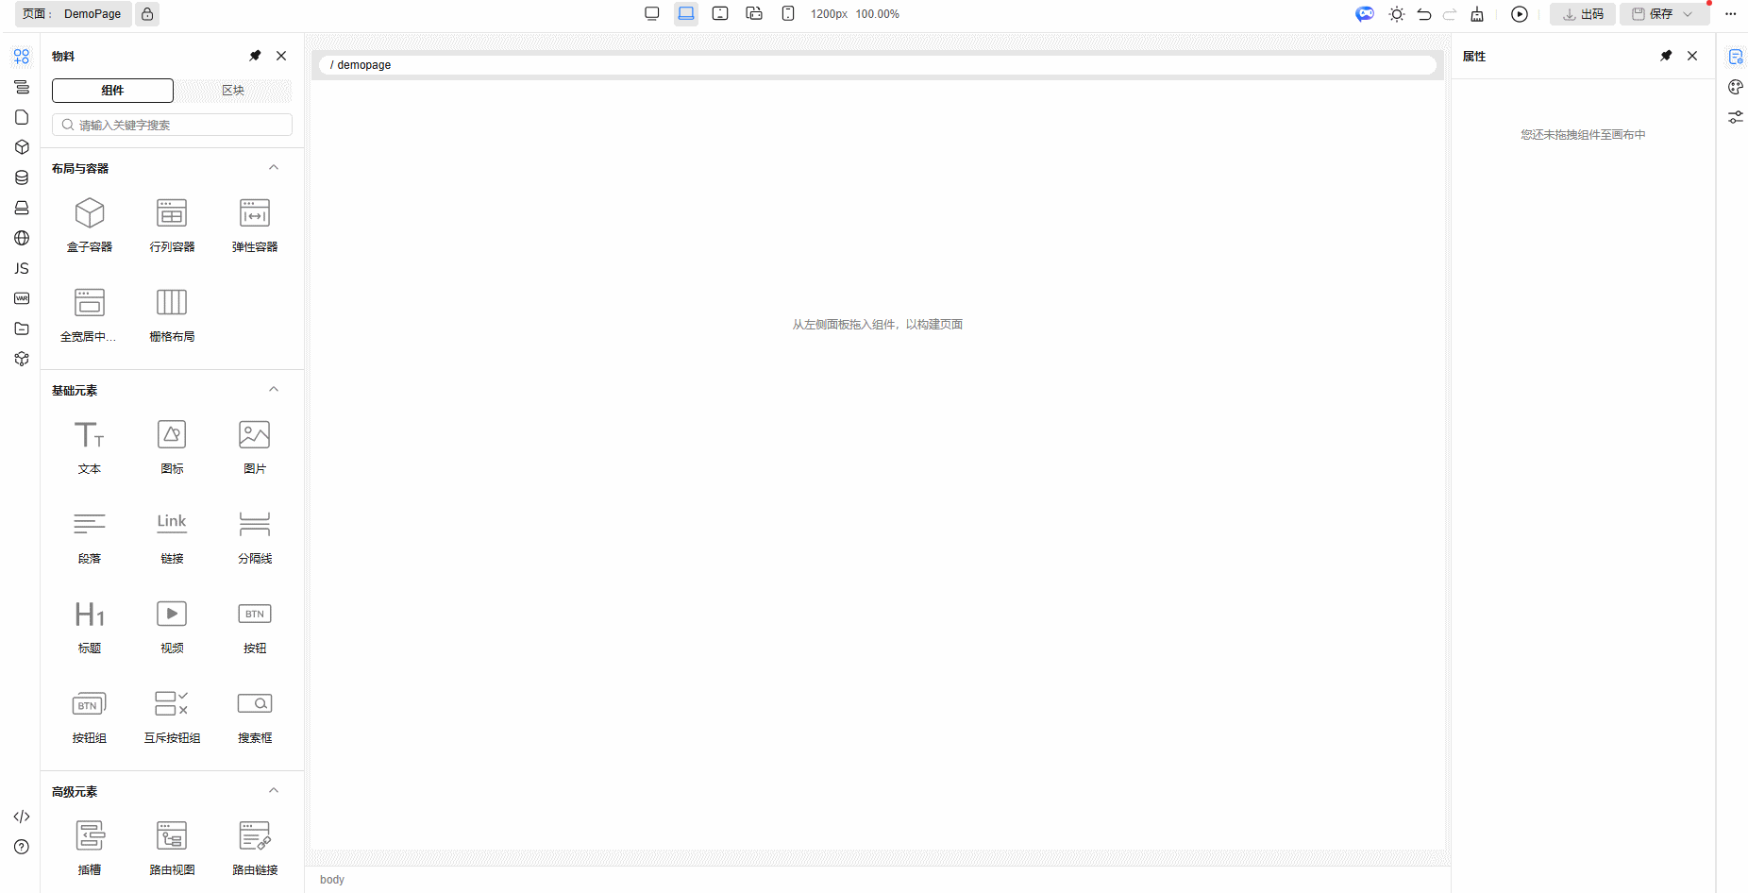Open the internationalization globe icon

tap(22, 238)
